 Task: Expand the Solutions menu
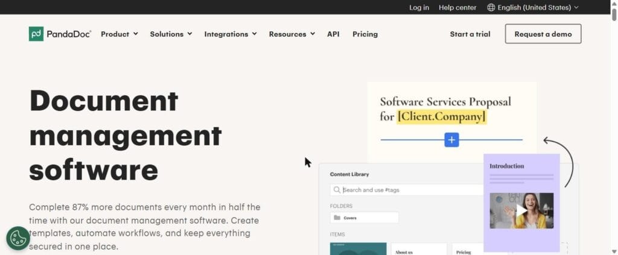tap(171, 34)
